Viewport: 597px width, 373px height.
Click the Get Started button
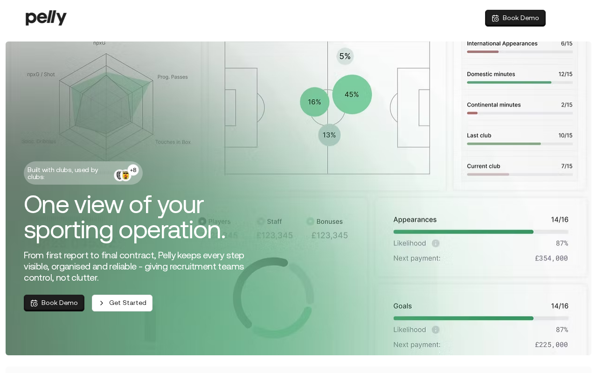click(x=122, y=303)
